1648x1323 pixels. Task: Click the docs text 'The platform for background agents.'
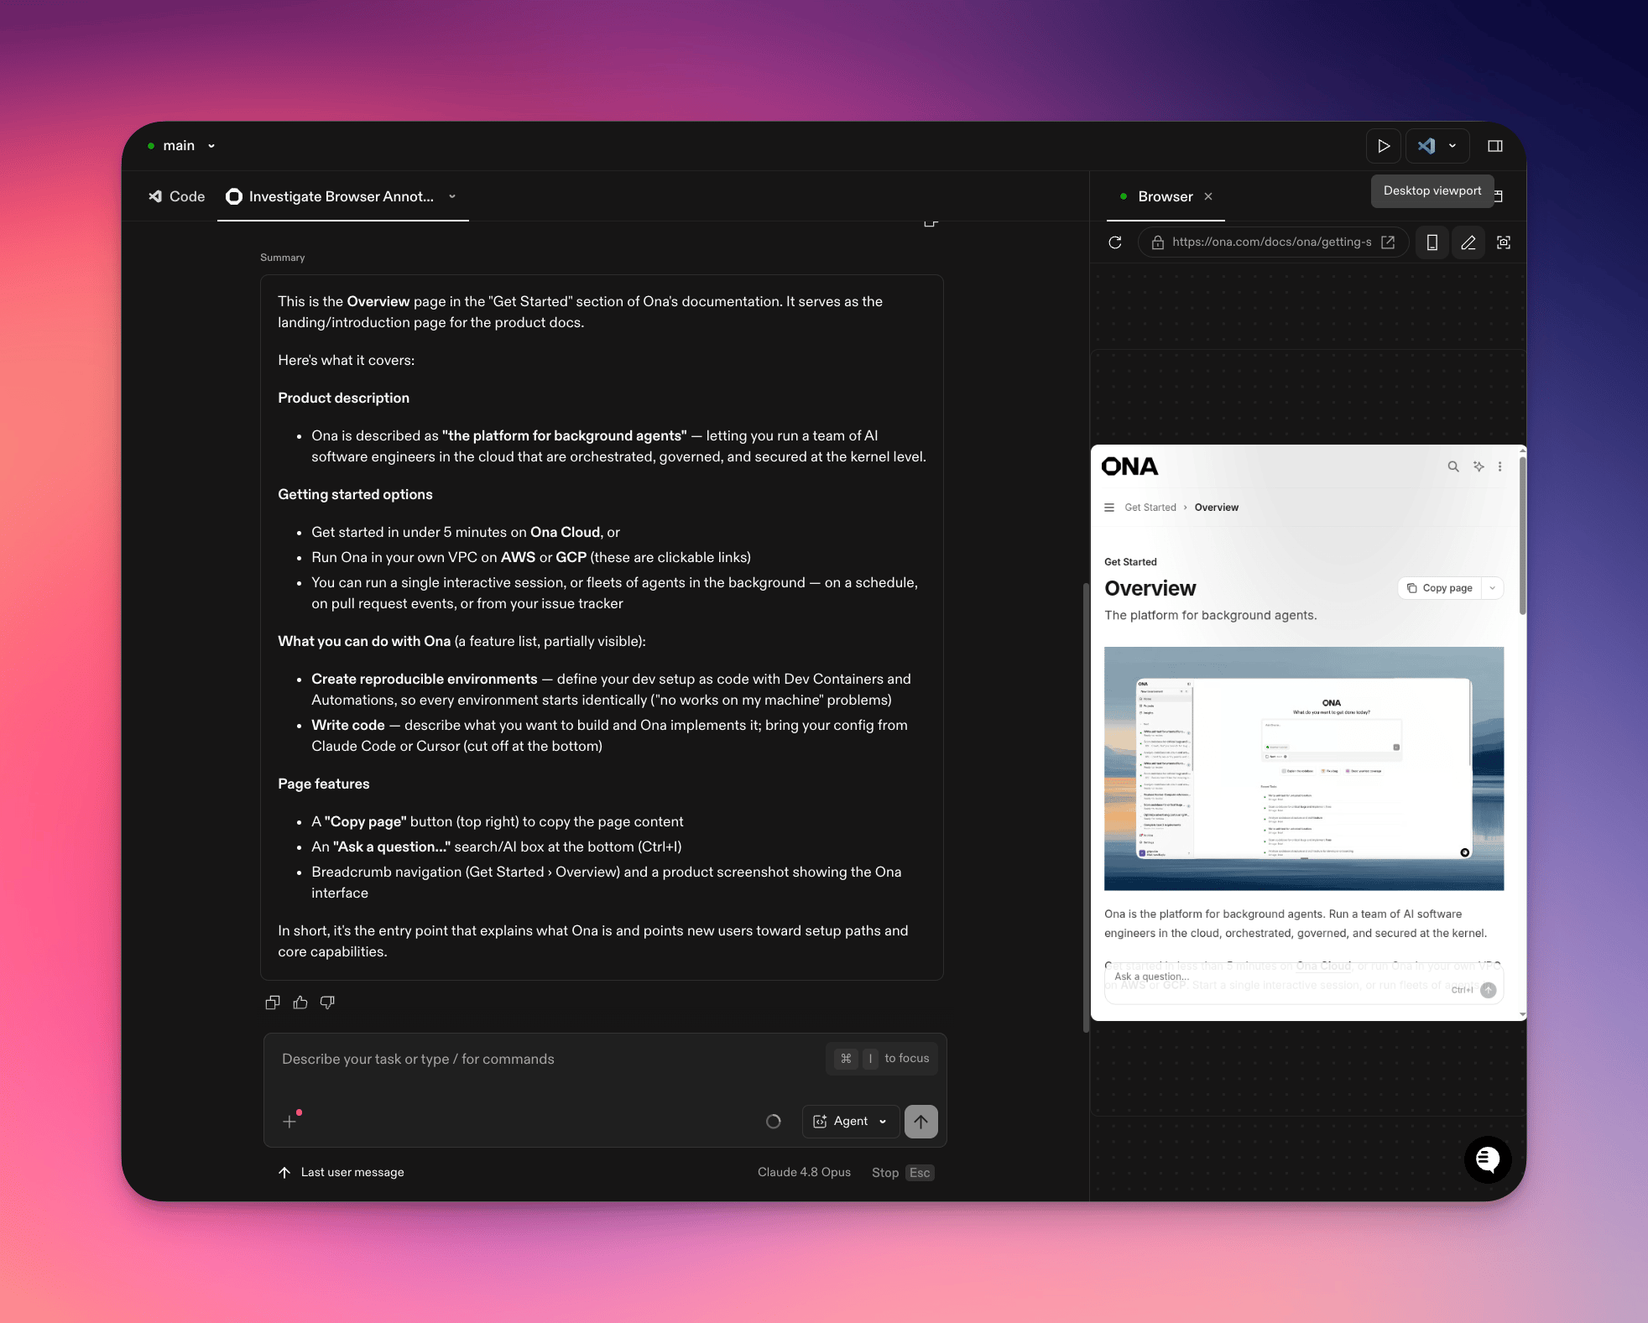tap(1211, 615)
